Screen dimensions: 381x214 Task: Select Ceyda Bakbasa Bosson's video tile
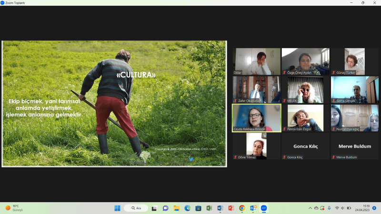pos(256,118)
